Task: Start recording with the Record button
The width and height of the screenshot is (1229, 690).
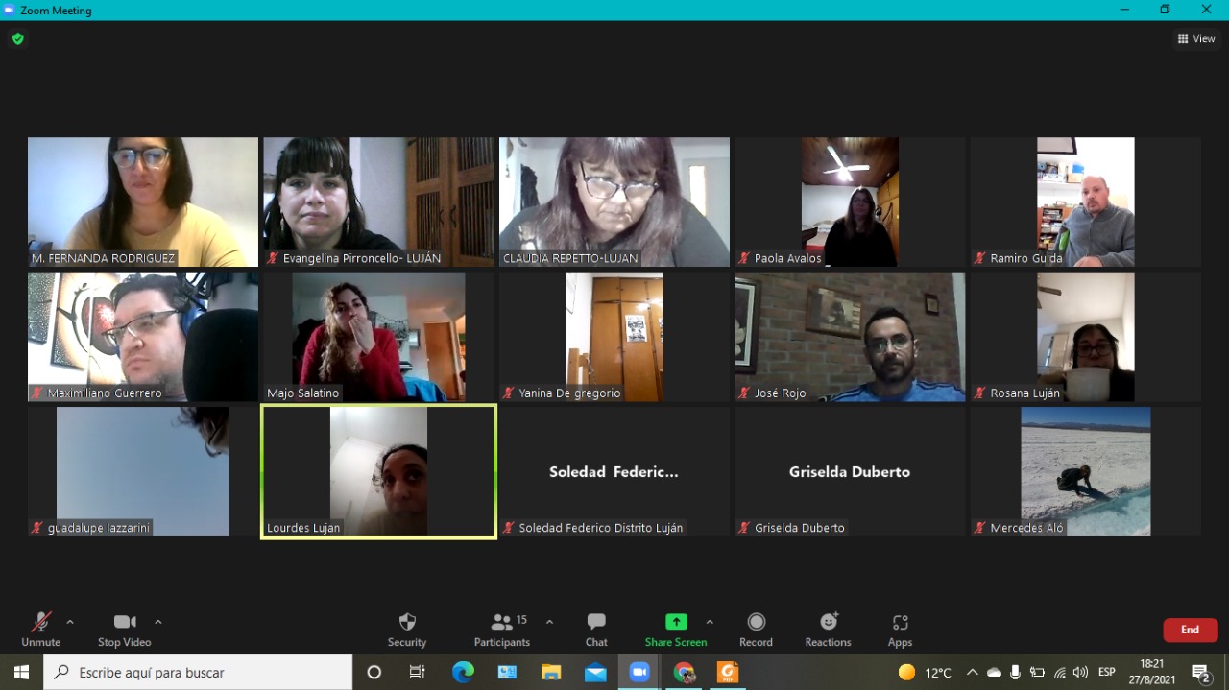Action: coord(756,630)
